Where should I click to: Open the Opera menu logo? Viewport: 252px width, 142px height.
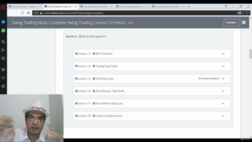tap(4, 7)
